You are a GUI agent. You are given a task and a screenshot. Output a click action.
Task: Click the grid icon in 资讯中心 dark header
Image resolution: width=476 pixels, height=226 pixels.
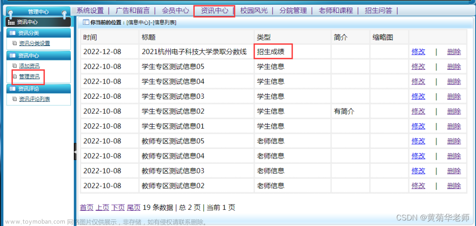pos(11,22)
